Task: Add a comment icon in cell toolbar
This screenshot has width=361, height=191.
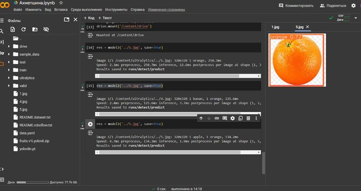Action: (225, 118)
